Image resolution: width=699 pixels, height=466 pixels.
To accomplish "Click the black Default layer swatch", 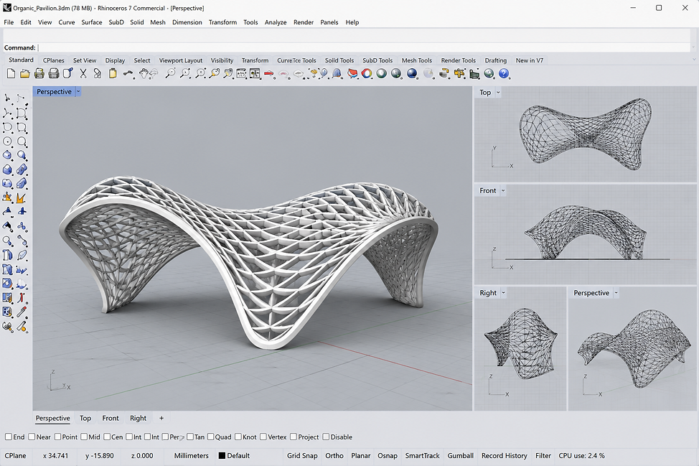I will tap(222, 456).
